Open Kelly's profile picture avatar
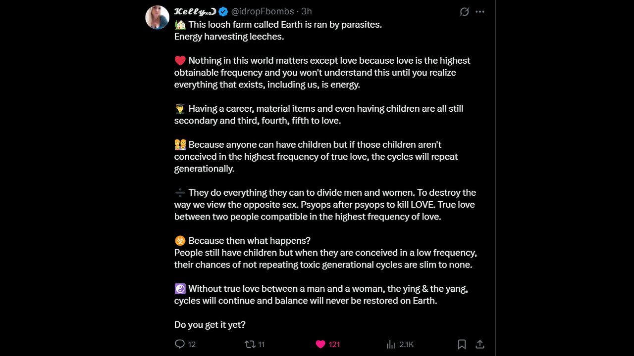634x356 pixels. (157, 17)
